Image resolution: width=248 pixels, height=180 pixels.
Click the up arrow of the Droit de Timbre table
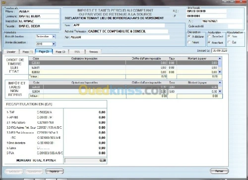pos(220,59)
